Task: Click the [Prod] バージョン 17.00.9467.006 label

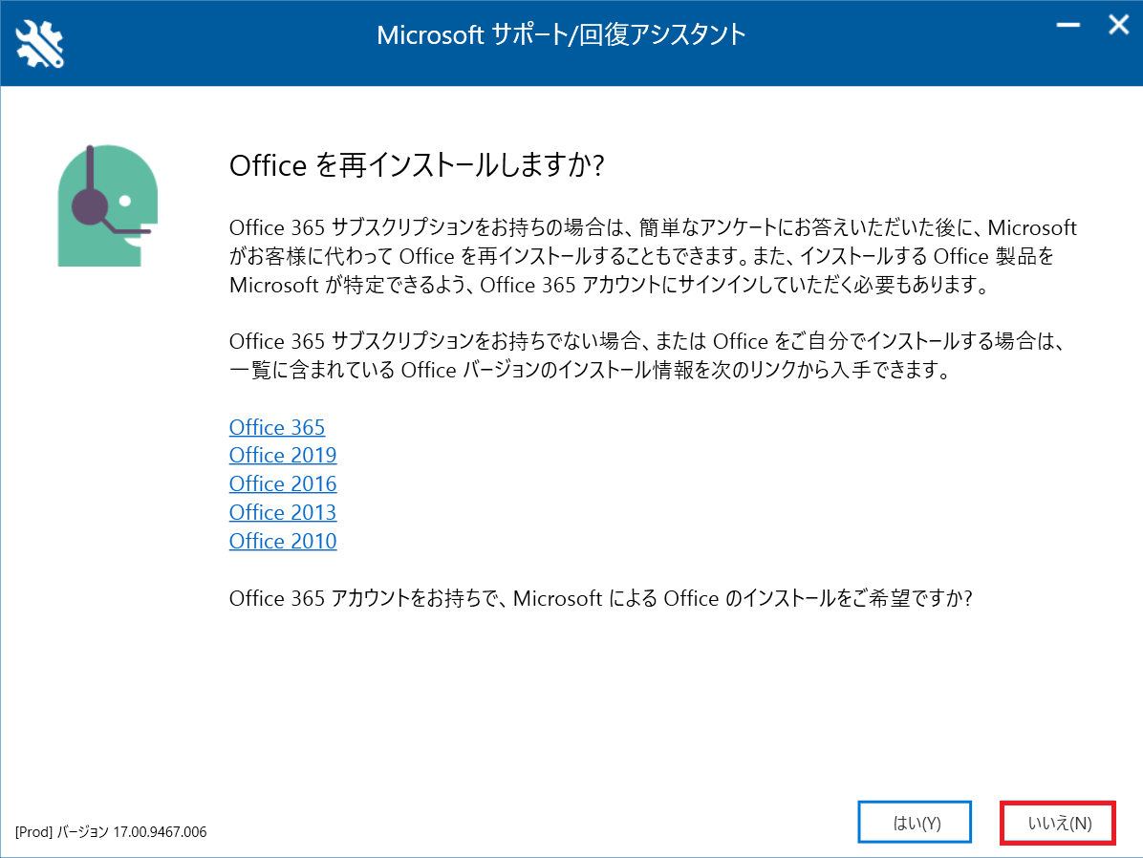Action: pos(111,832)
